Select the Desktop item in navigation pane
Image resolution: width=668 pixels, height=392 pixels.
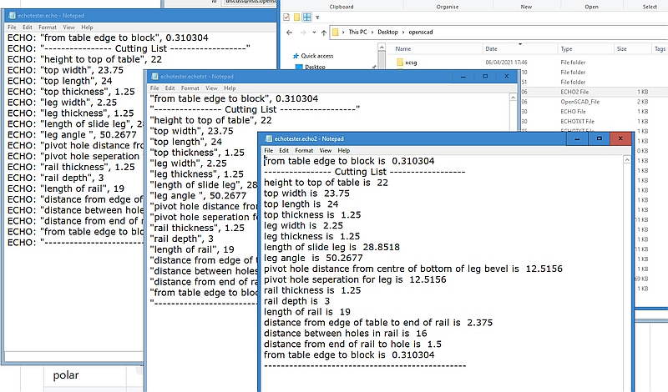coord(315,67)
